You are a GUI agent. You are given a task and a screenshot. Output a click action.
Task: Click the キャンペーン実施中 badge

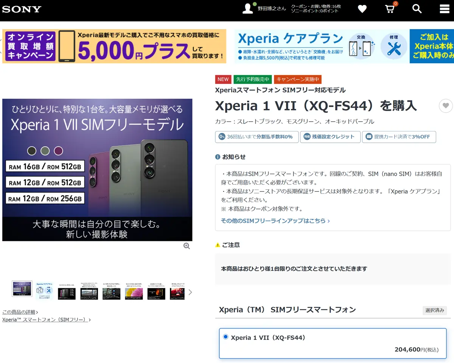click(x=298, y=79)
